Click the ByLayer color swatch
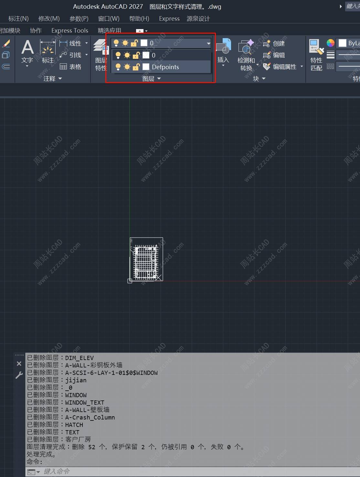Screen dimensions: 360x477 point(343,43)
